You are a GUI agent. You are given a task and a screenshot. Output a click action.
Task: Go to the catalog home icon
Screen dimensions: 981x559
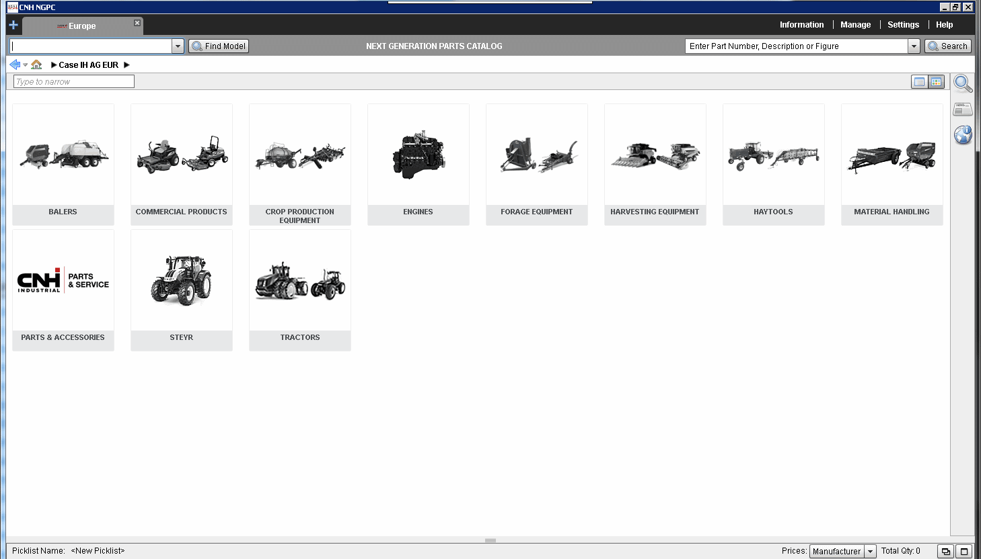36,64
